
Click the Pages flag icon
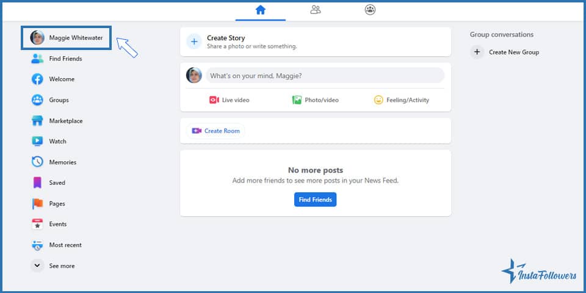click(37, 204)
